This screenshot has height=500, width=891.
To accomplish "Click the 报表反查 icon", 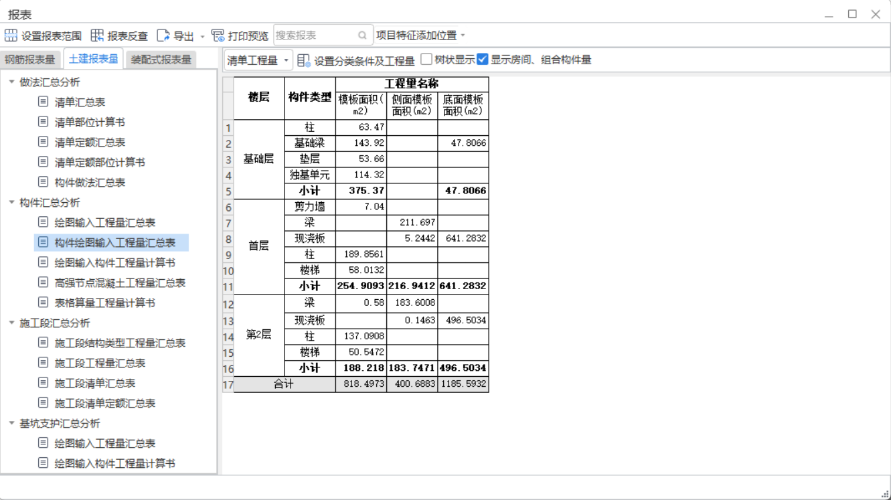I will pyautogui.click(x=97, y=35).
